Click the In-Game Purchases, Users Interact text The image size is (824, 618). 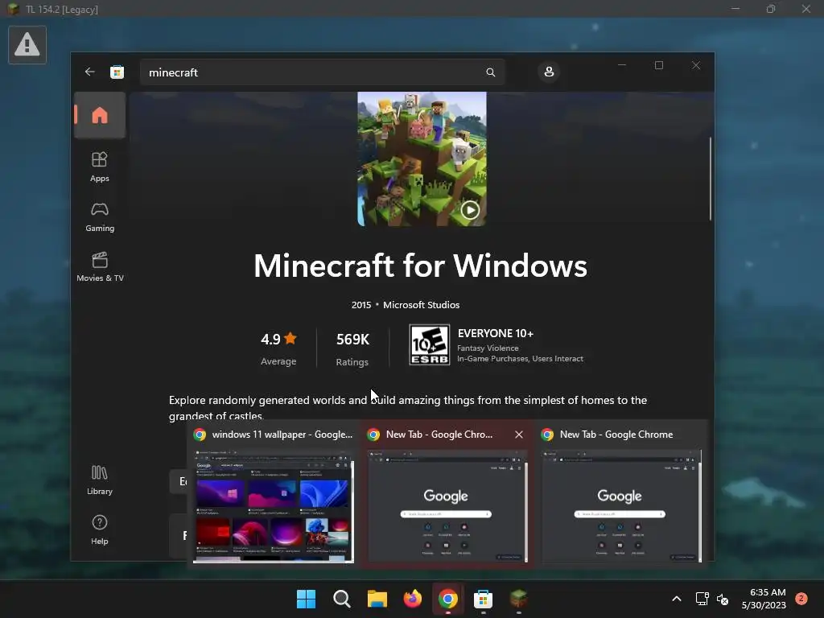pos(520,358)
